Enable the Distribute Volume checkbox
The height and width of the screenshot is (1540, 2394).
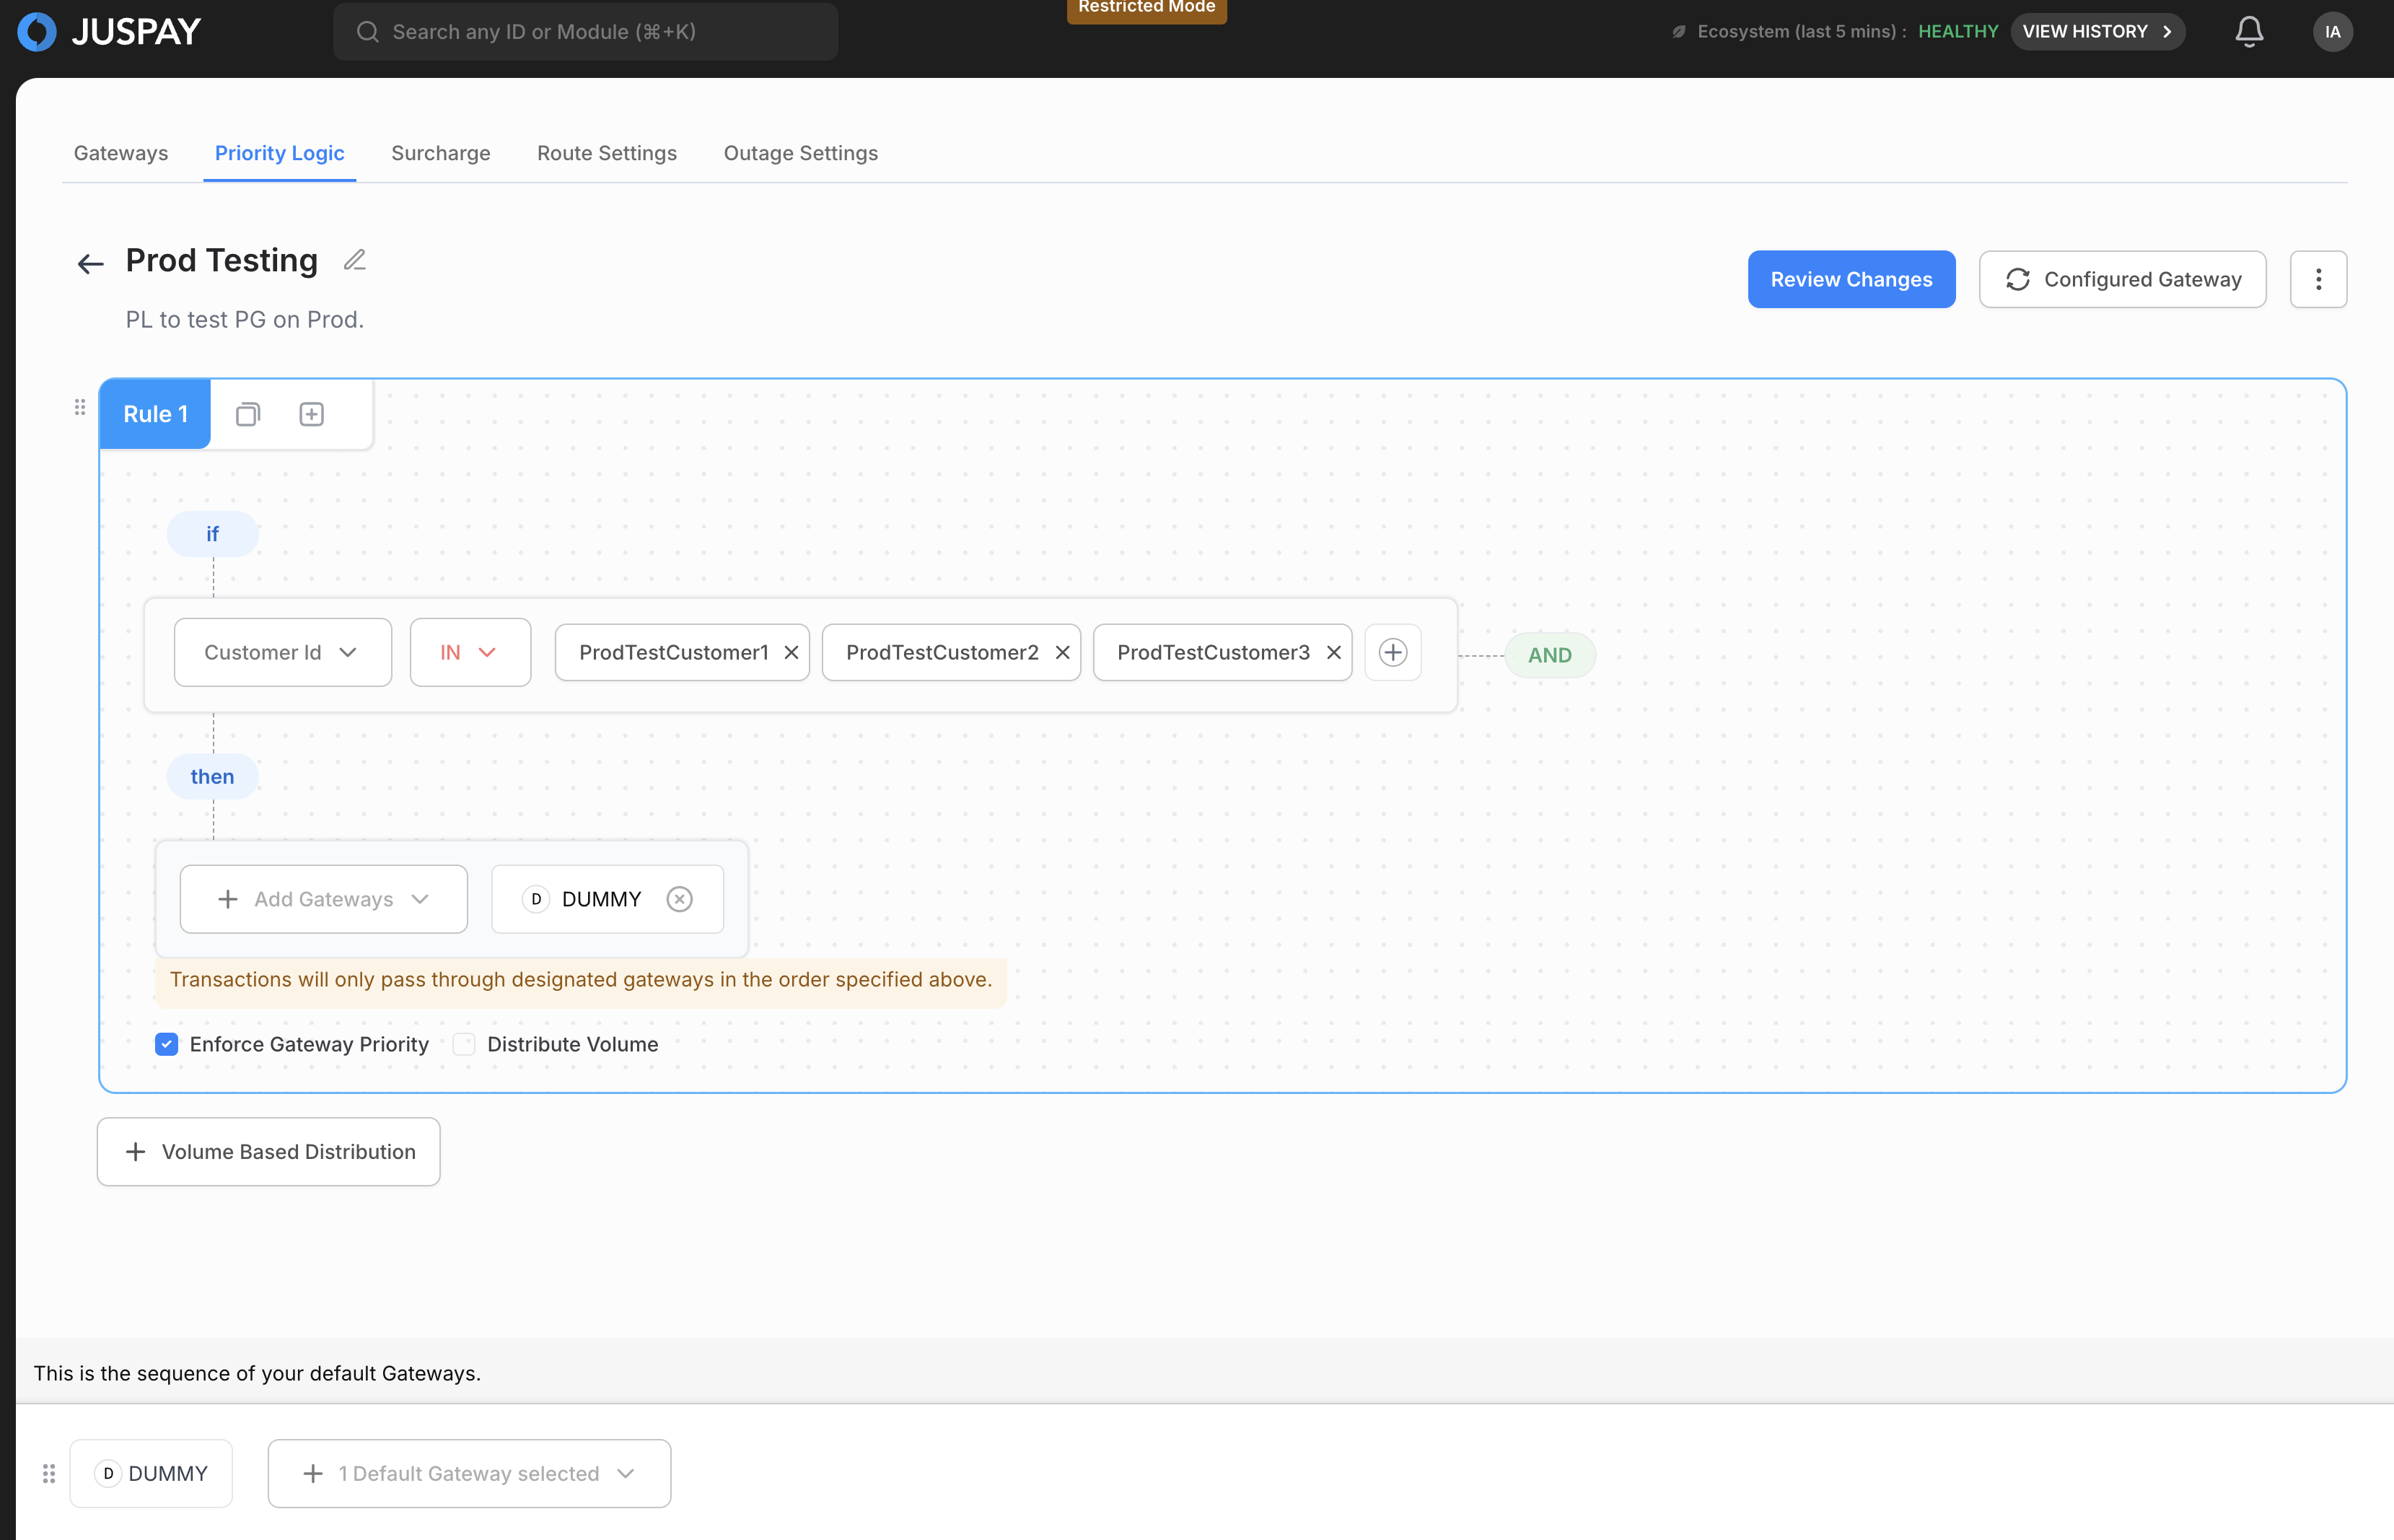(x=464, y=1044)
